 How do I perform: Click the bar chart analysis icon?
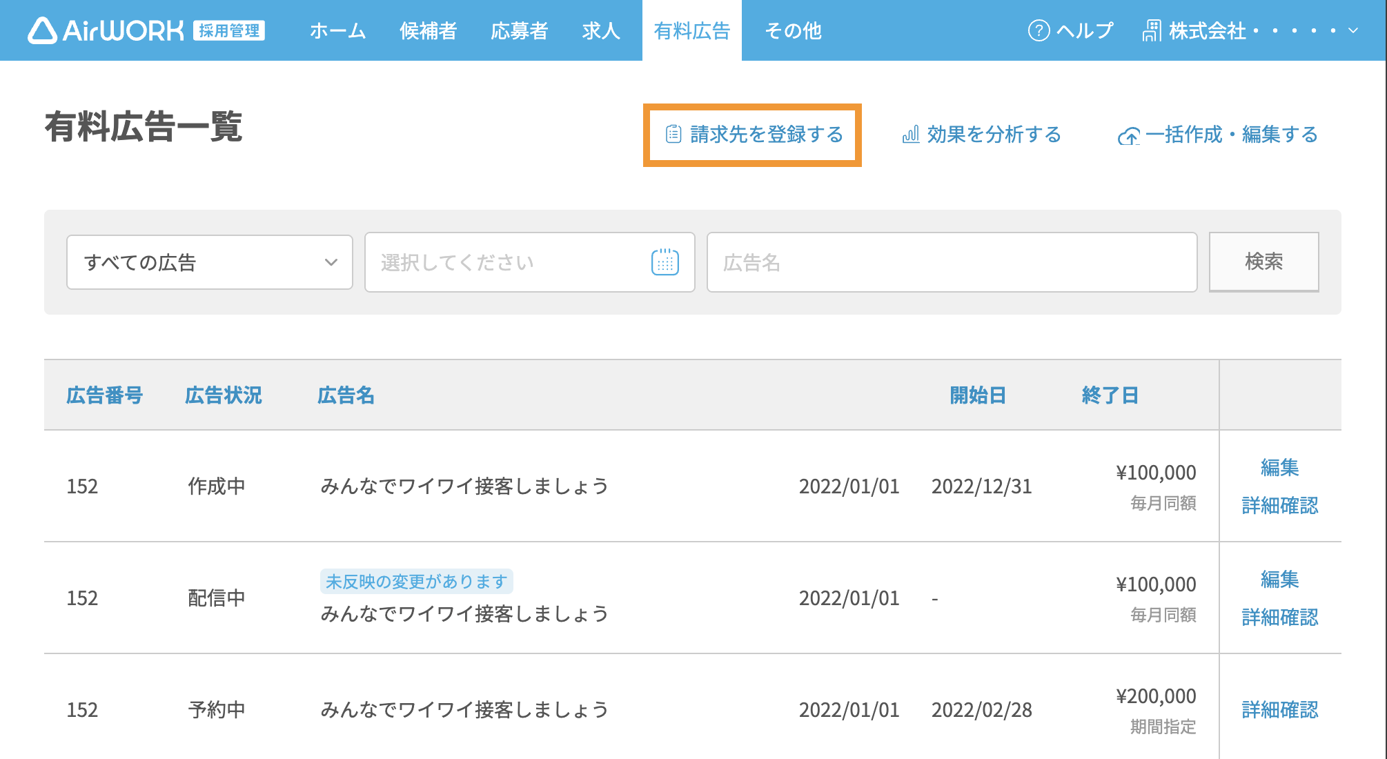point(911,134)
